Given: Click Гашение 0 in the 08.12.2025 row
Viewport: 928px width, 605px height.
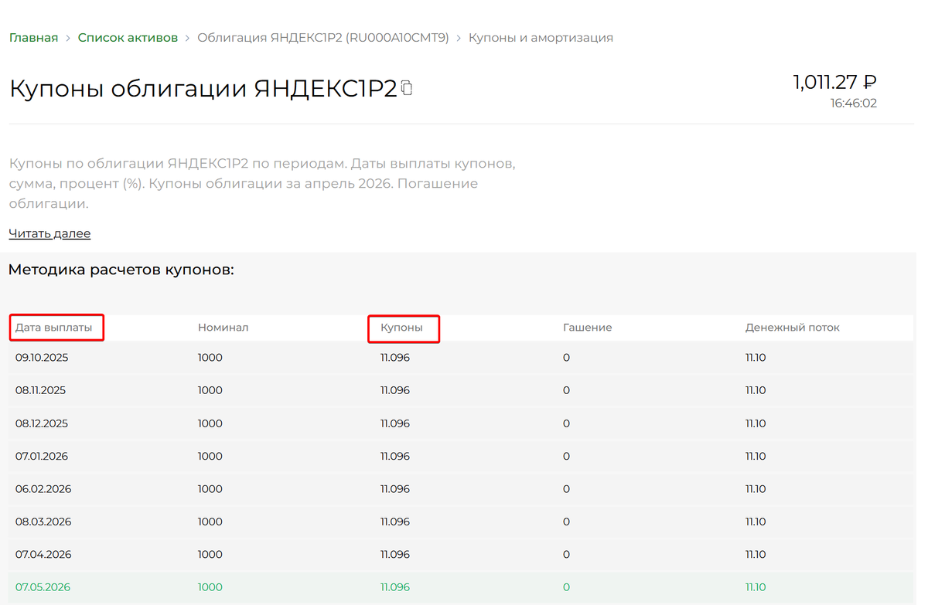Looking at the screenshot, I should (x=566, y=423).
